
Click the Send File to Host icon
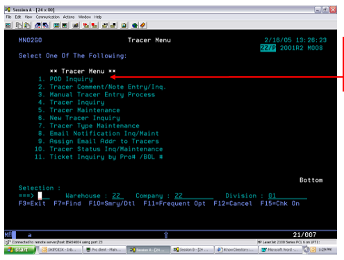(x=38, y=26)
